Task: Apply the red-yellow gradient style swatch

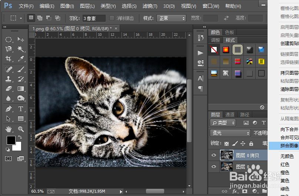Action: (x=226, y=50)
